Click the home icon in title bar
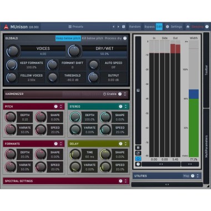This screenshot has height=211, width=211. (x=188, y=27)
